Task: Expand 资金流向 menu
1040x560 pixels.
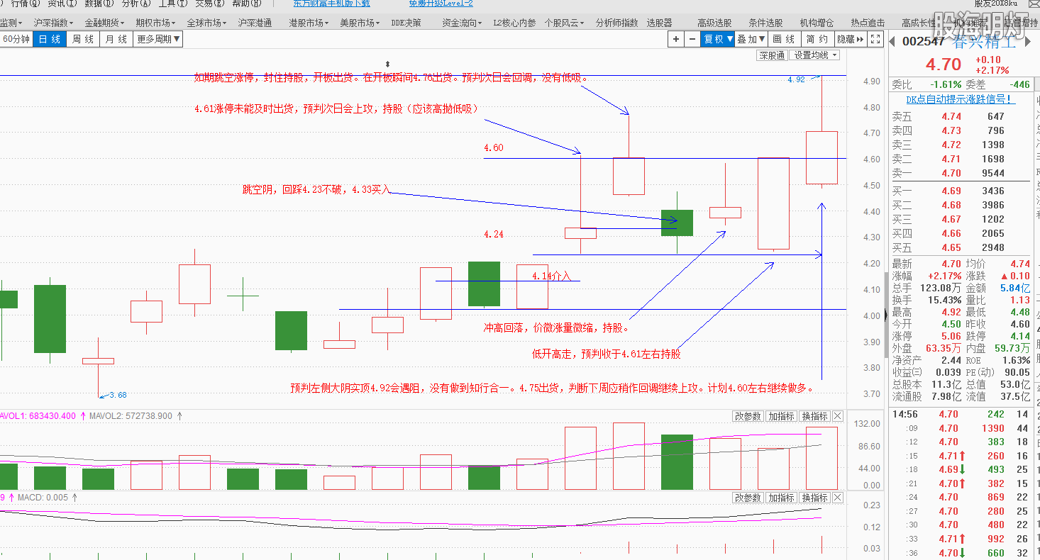Action: [x=462, y=23]
